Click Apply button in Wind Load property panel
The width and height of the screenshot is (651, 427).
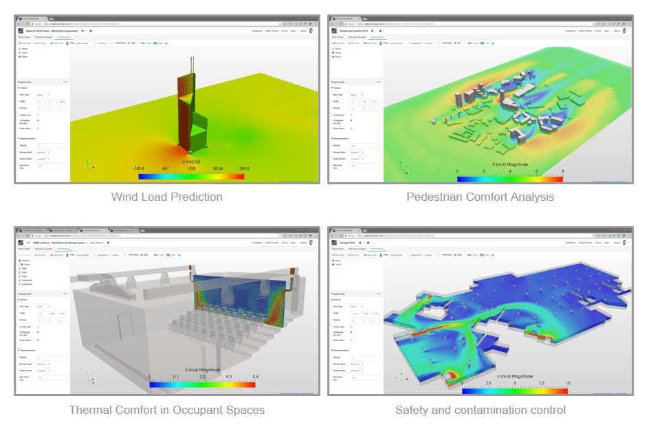click(x=65, y=82)
